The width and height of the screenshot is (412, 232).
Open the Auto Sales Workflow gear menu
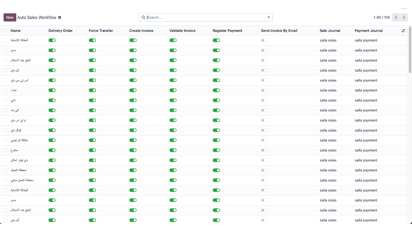pos(60,18)
